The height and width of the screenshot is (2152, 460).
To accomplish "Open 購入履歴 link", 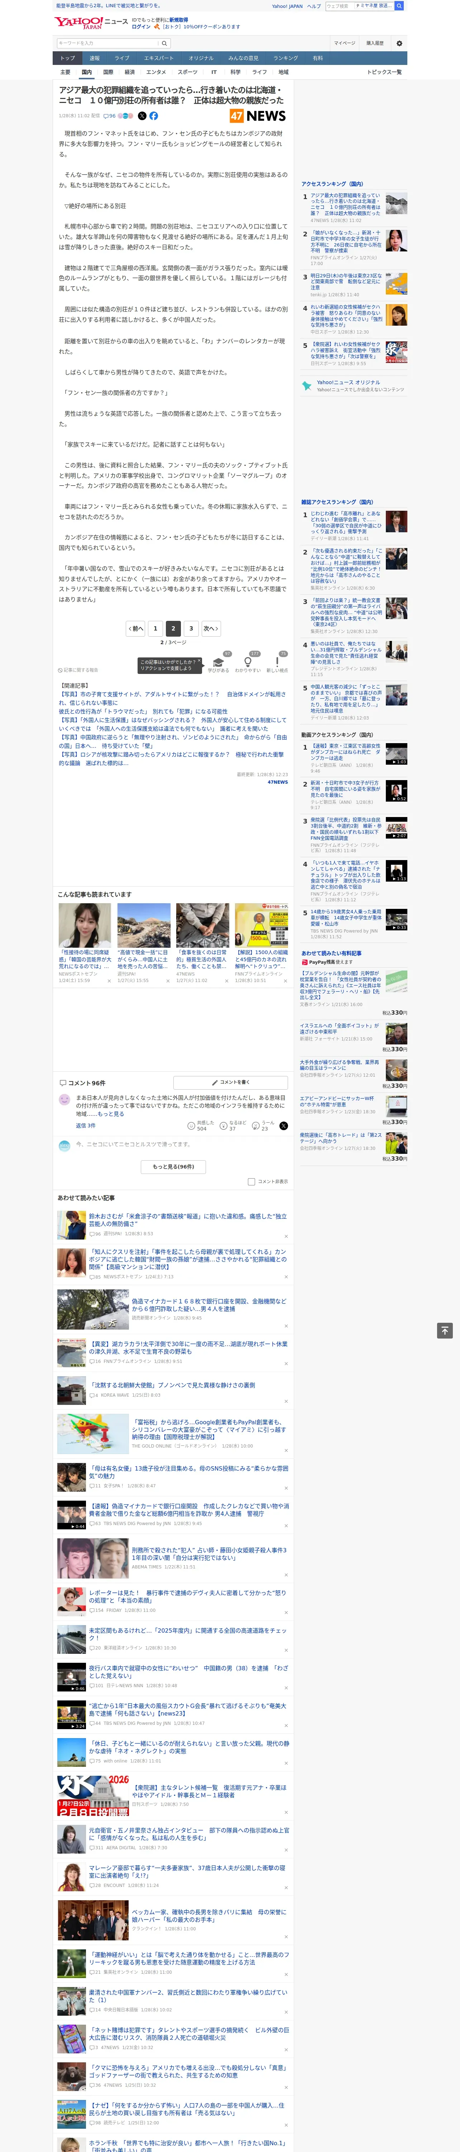I will [375, 43].
